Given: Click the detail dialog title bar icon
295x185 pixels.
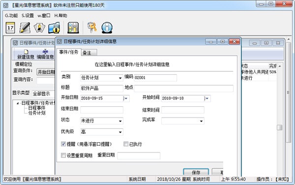Looking at the screenshot, I should (x=59, y=41).
